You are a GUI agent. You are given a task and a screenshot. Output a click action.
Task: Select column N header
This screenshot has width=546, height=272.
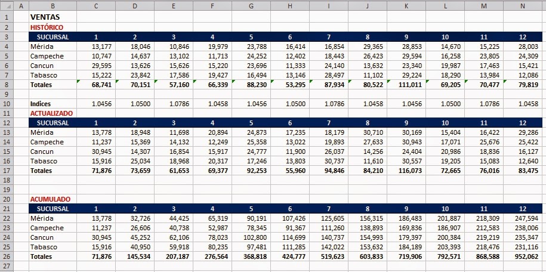523,5
